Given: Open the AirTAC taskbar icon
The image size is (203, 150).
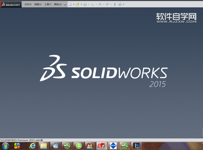Looking at the screenshot, I should pos(113,146).
